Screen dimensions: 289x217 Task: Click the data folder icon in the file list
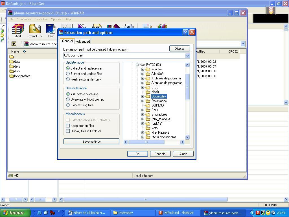12,62
